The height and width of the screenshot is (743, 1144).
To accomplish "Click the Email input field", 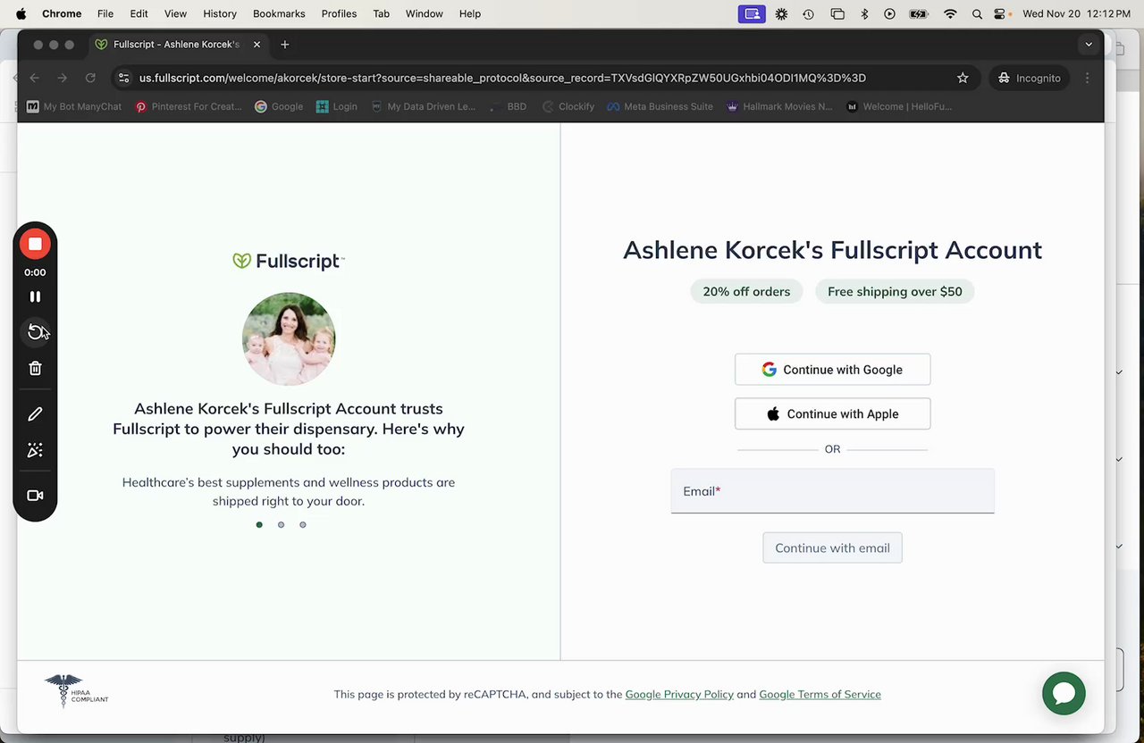I will 832,491.
